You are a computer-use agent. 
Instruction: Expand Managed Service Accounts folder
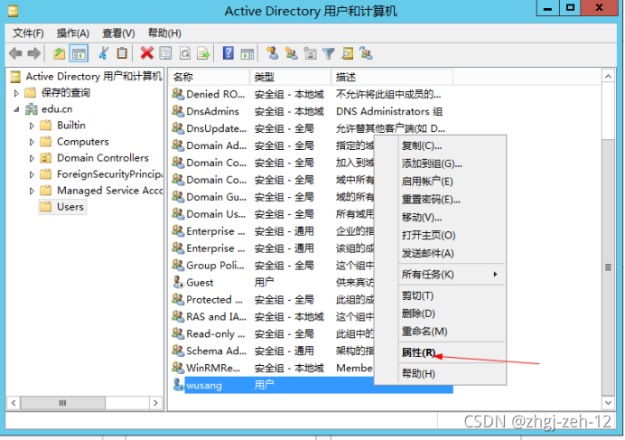(32, 191)
